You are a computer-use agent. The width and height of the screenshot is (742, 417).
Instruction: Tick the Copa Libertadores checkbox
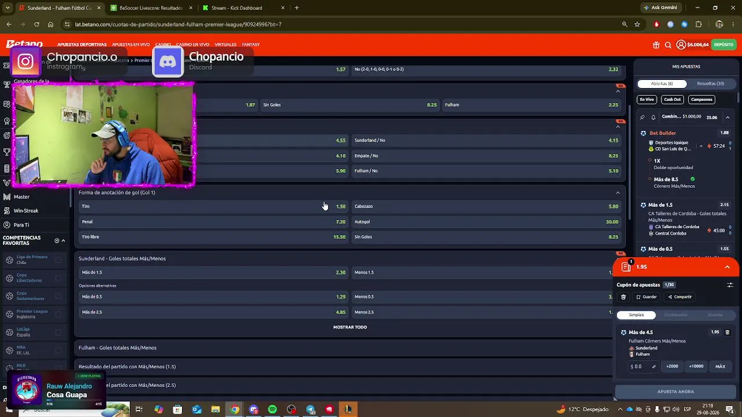pos(58,278)
